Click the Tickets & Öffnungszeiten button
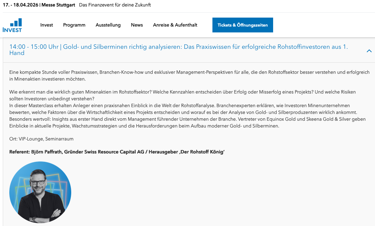The height and width of the screenshot is (226, 375). coord(242,25)
